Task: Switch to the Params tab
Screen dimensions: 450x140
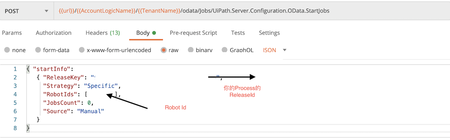Action: (x=12, y=33)
